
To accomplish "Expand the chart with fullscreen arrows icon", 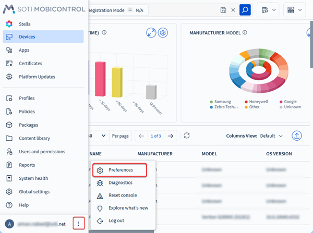I will point(151,32).
